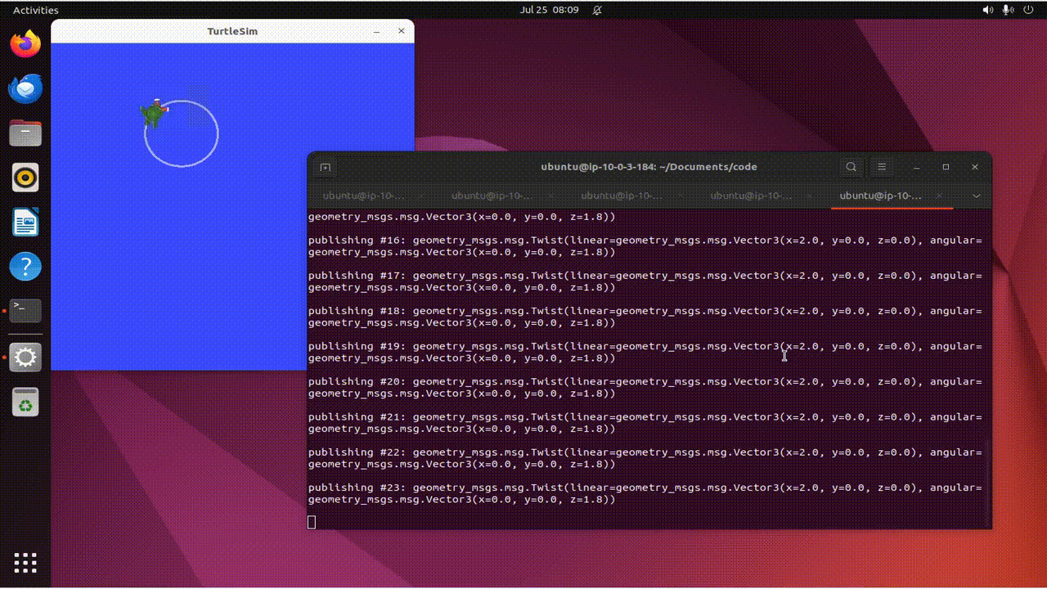This screenshot has width=1047, height=589.
Task: Open Thunderbird mail from the dock
Action: coord(25,88)
